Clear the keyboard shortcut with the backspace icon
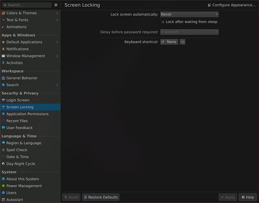 (x=183, y=42)
